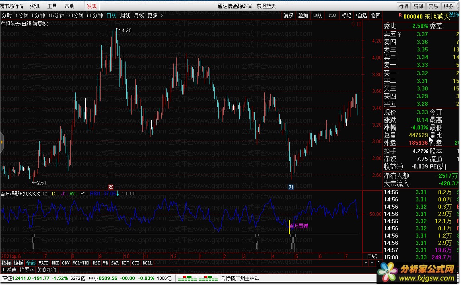
Task: Click the 标记 mark button
Action: [346, 15]
